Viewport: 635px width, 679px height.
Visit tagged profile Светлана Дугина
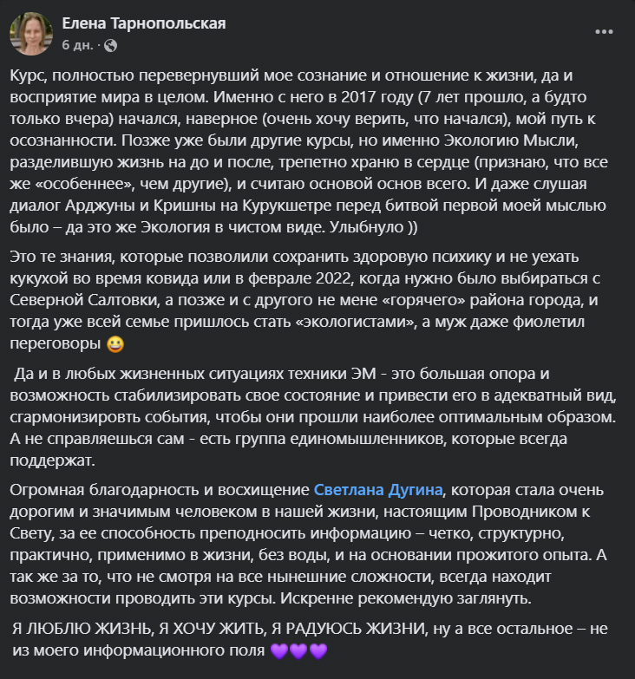pyautogui.click(x=378, y=490)
